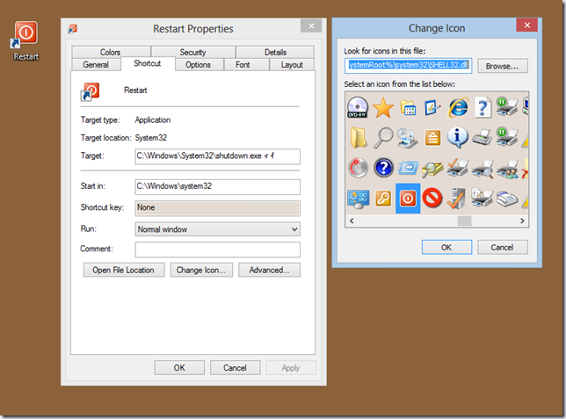This screenshot has width=566, height=419.
Task: Select the yellow star icon
Action: pos(383,108)
